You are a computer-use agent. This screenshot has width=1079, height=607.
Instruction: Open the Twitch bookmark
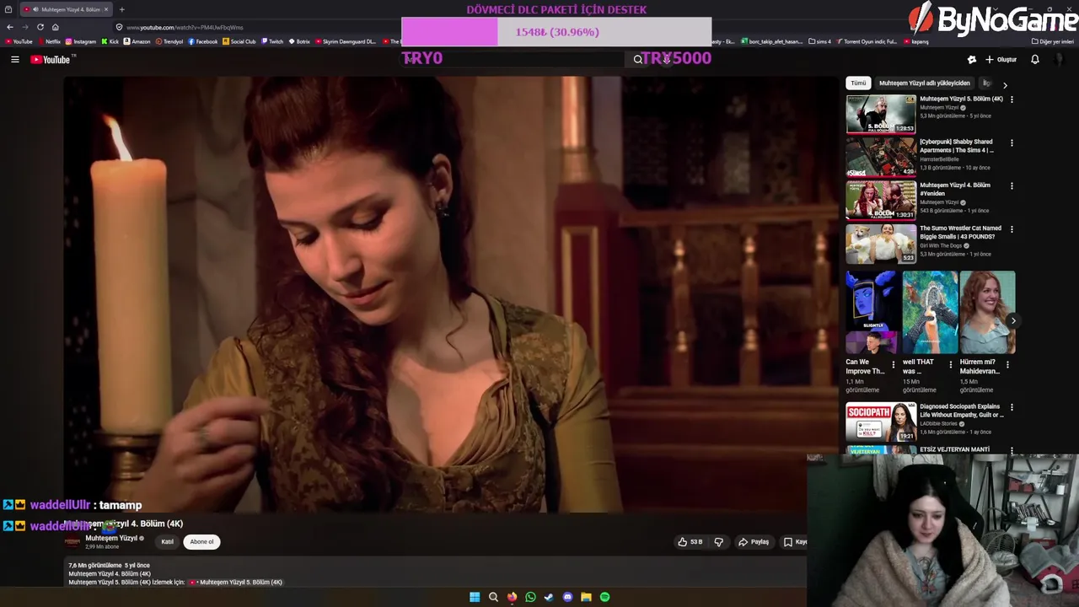(272, 41)
